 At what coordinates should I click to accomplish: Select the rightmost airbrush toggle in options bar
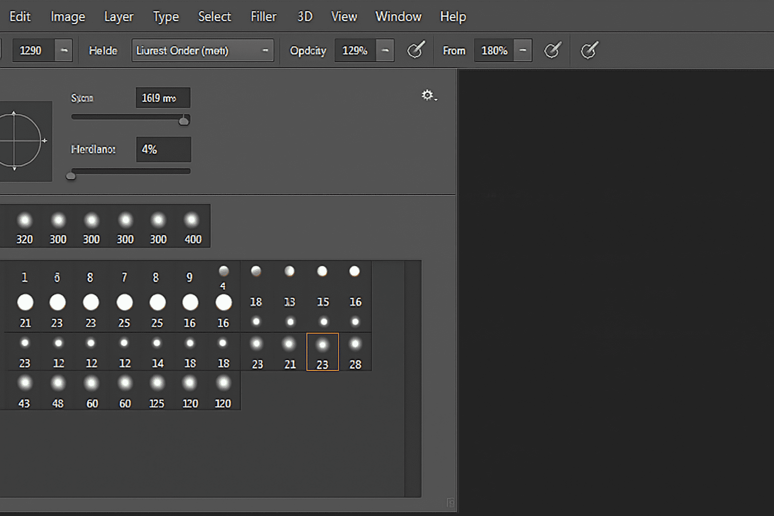point(590,50)
